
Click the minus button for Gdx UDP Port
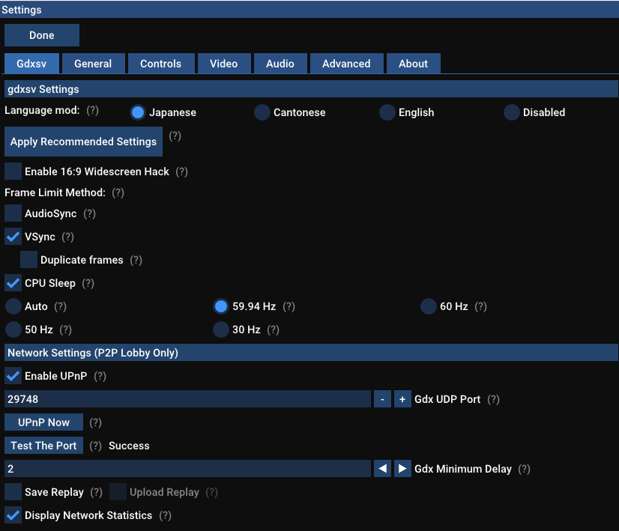pos(382,399)
